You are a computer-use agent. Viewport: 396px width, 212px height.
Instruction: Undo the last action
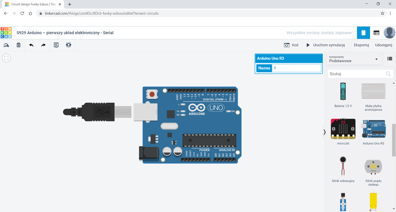pyautogui.click(x=31, y=45)
